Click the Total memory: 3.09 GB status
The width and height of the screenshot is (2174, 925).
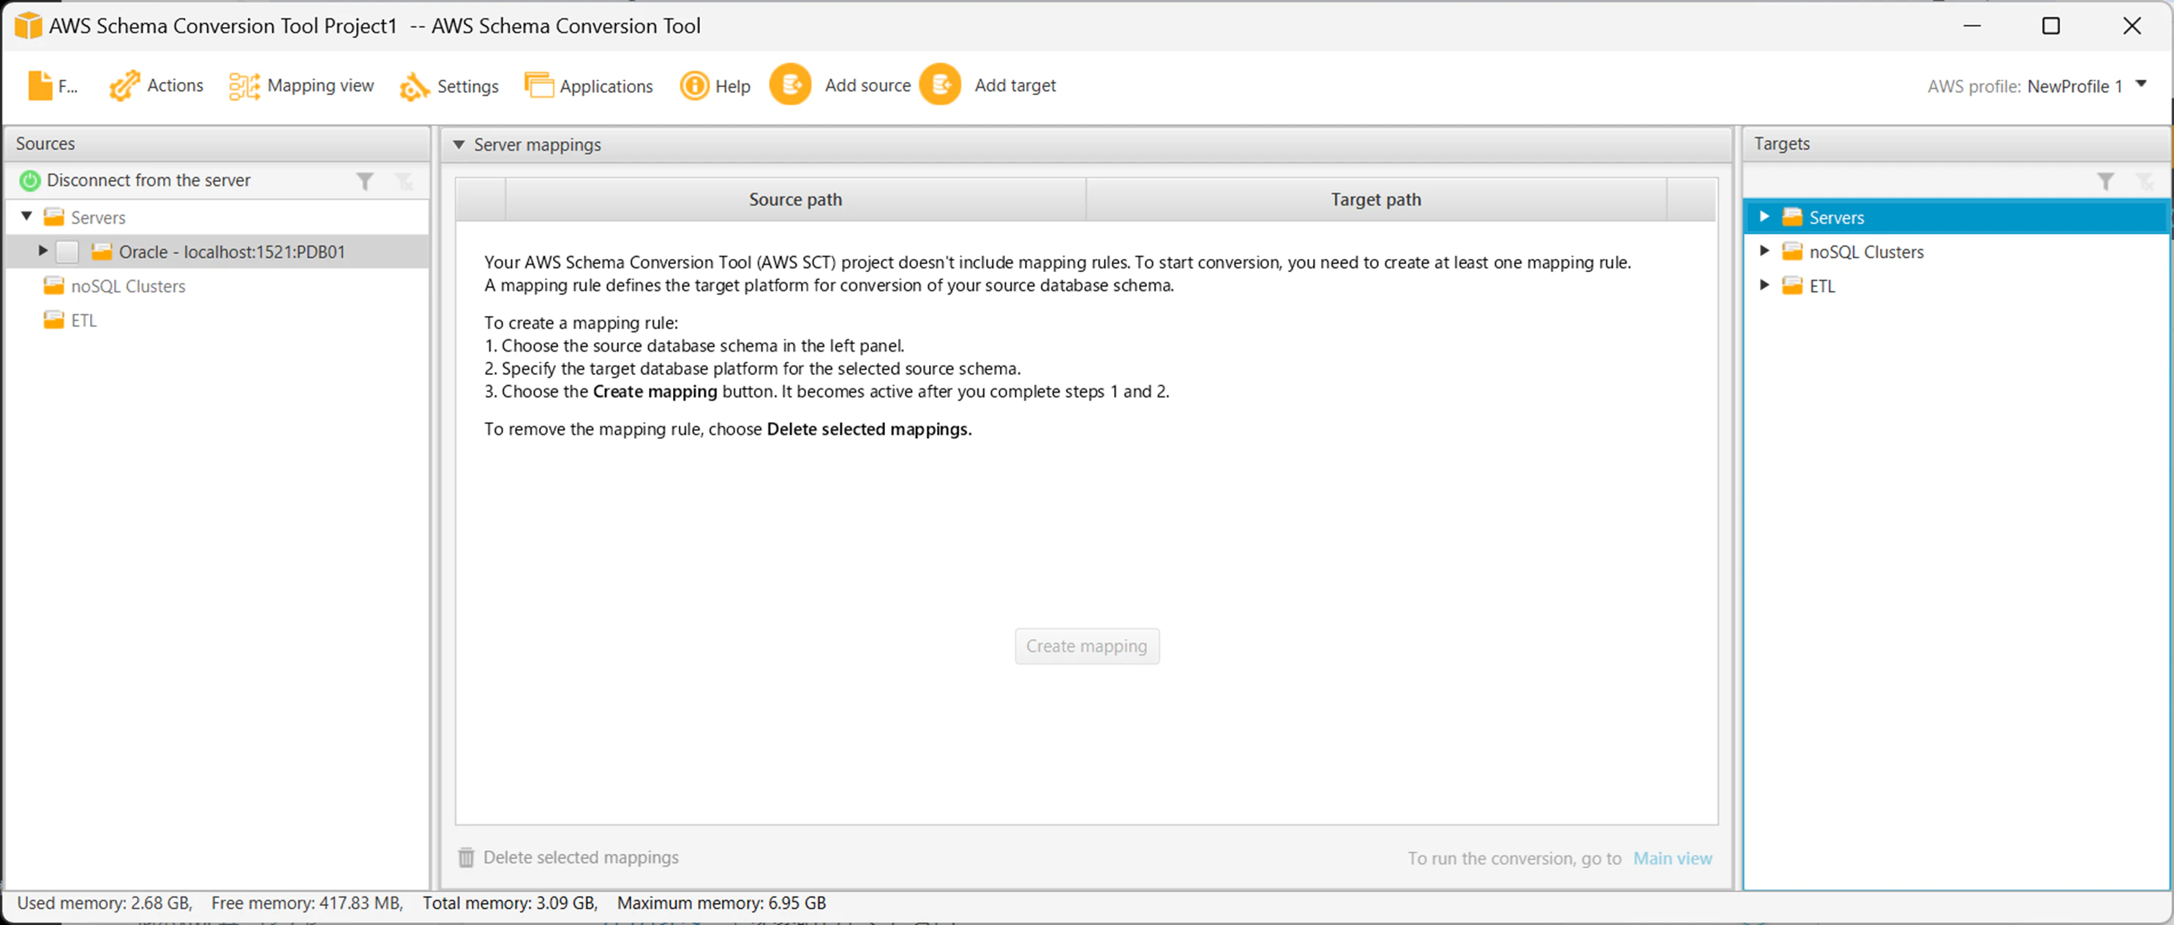511,903
